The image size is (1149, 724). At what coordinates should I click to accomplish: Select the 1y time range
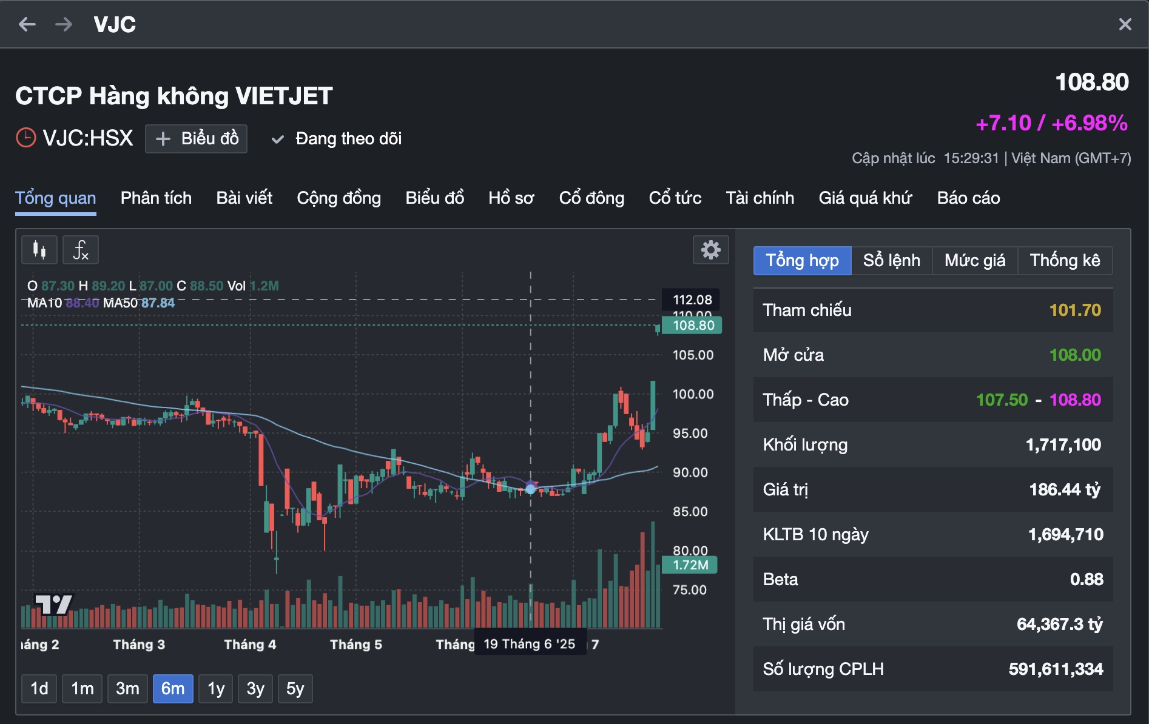216,688
